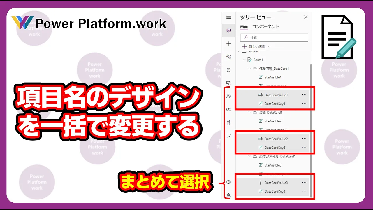Open the Data cylinder icon
Image resolution: width=373 pixels, height=210 pixels.
tap(229, 70)
